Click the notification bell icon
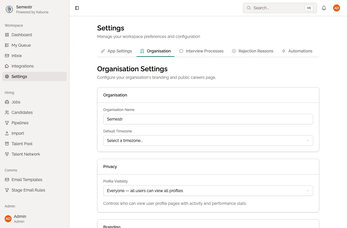The height and width of the screenshot is (228, 347). click(324, 8)
